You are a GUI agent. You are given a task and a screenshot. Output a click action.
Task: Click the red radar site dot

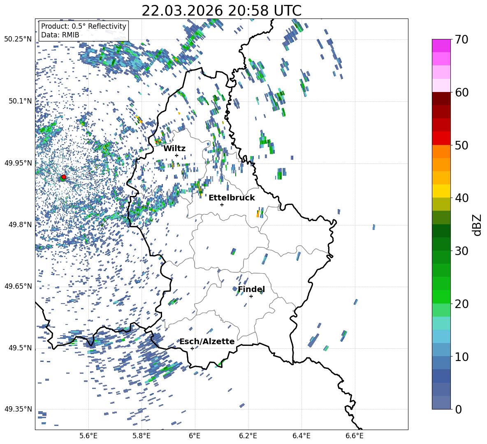(x=63, y=177)
